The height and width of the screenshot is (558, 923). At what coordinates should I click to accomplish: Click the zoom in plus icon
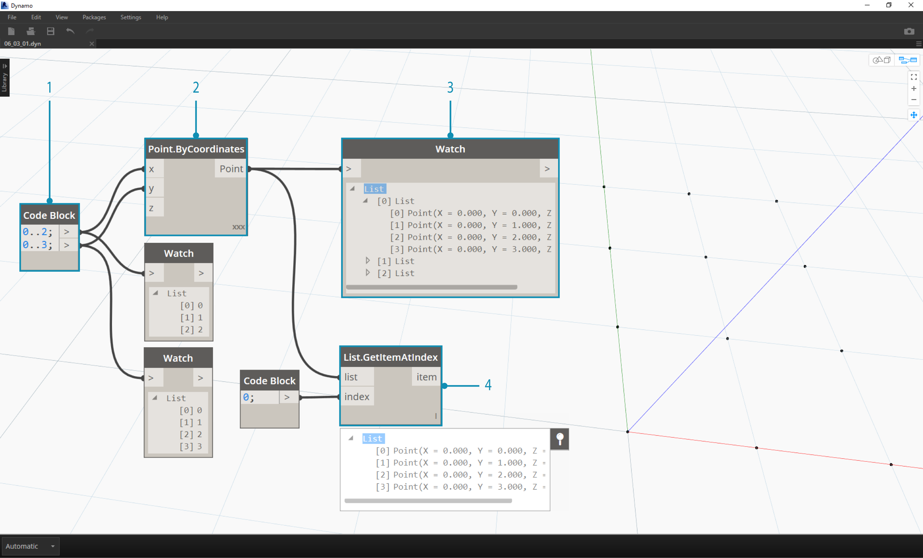pyautogui.click(x=914, y=88)
